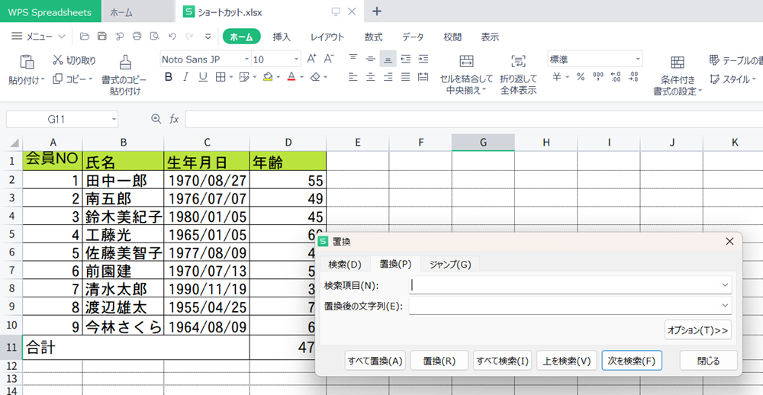Open quick access toolbar customize arrow

(208, 36)
